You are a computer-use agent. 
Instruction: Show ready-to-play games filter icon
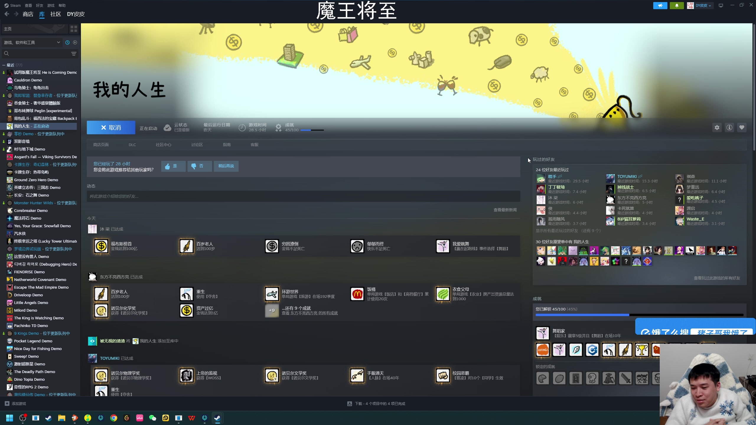click(x=75, y=42)
